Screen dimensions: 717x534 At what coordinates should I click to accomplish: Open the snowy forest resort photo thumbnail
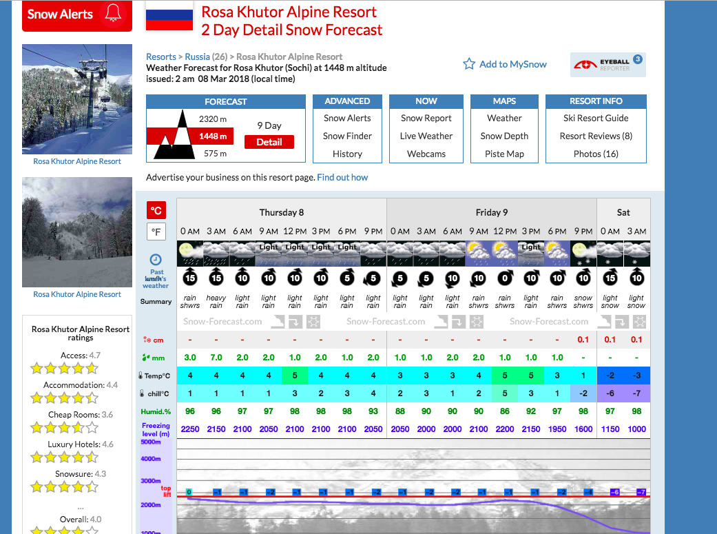(x=77, y=232)
